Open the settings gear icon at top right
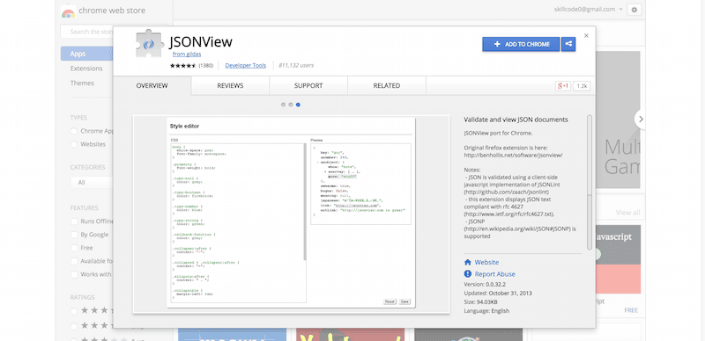The width and height of the screenshot is (705, 341). [634, 10]
